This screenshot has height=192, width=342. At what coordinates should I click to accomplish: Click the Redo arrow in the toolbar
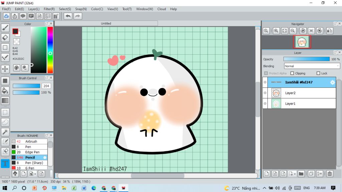77,16
